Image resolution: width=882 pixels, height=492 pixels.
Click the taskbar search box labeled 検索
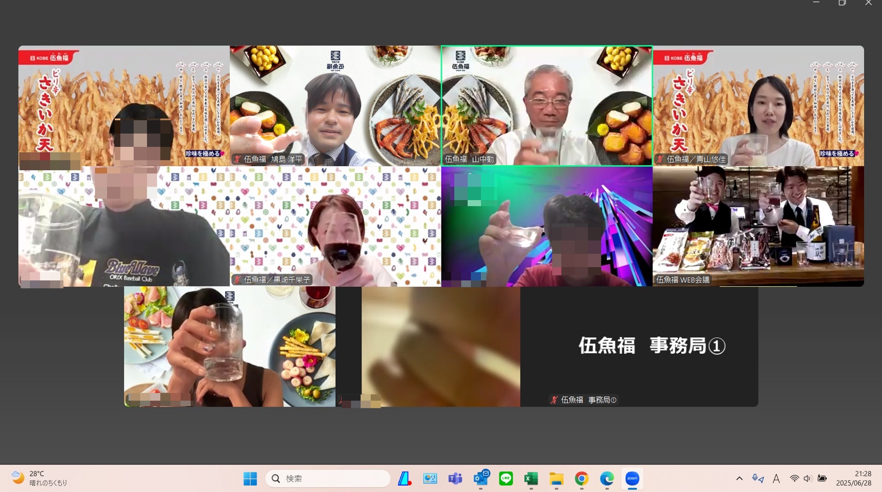(328, 479)
